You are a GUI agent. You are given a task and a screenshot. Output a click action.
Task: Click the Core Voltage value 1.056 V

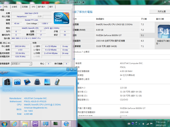pos(45,24)
